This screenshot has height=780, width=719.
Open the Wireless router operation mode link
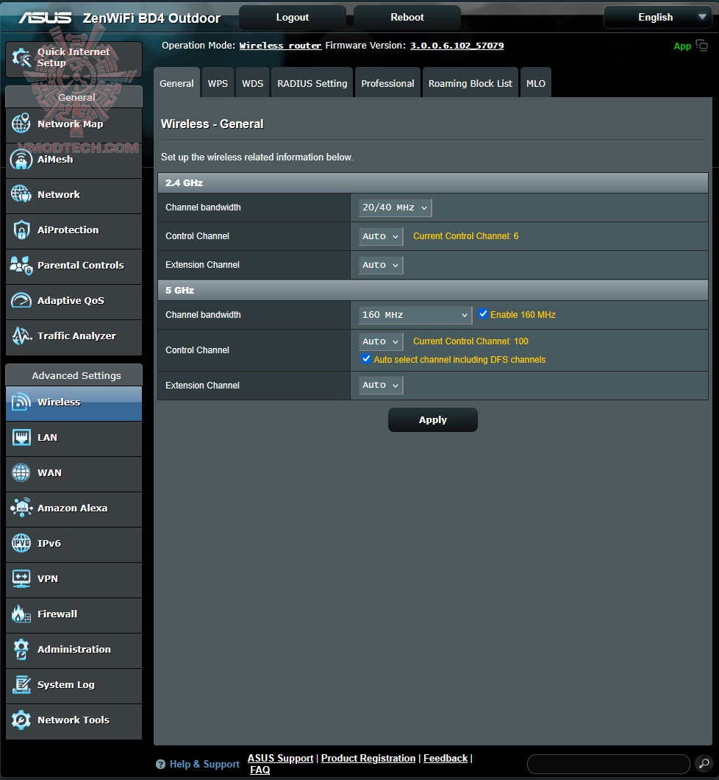(x=280, y=46)
